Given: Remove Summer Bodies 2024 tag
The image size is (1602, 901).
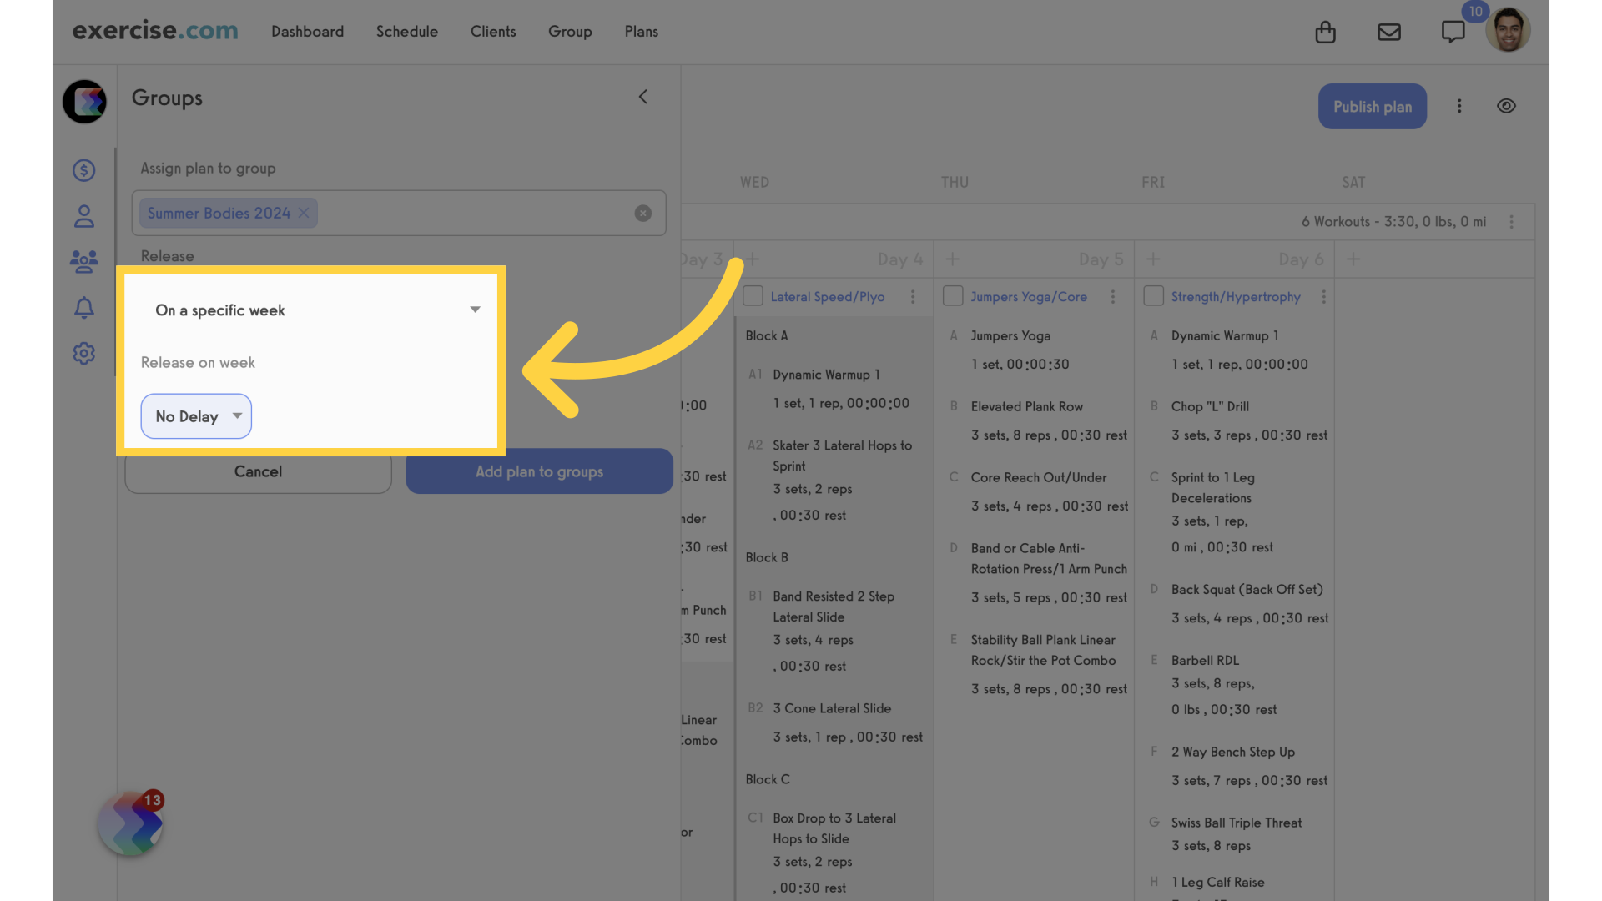Looking at the screenshot, I should tap(304, 213).
